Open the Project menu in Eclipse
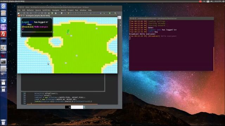225x126 pixels. 71,10
